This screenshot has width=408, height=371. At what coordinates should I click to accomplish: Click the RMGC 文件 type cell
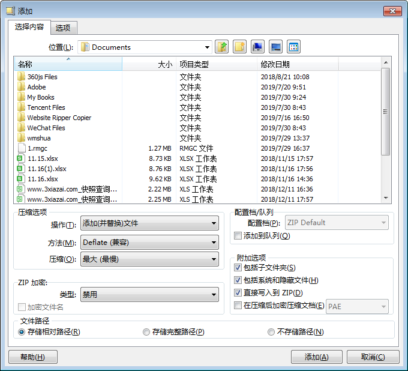pyautogui.click(x=196, y=148)
